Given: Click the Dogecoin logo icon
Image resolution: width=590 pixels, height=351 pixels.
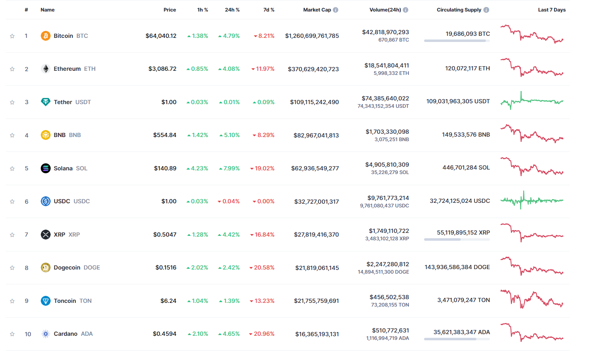Looking at the screenshot, I should 46,267.
